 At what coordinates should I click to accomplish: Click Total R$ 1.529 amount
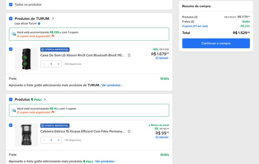coord(241,33)
